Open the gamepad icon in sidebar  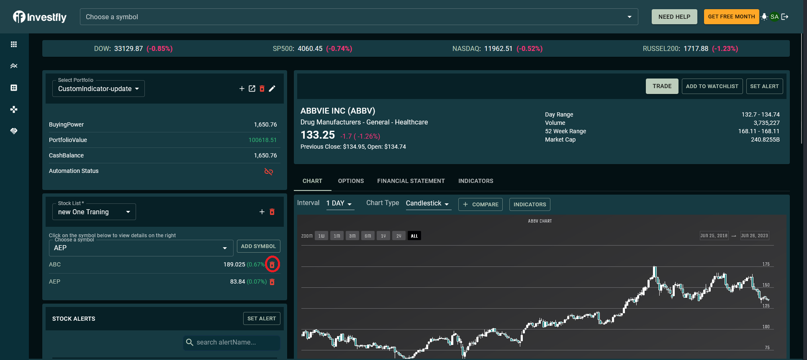14,109
